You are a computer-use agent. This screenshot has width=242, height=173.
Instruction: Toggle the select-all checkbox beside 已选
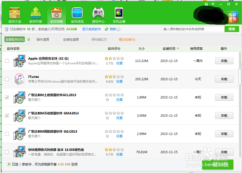click(x=9, y=164)
